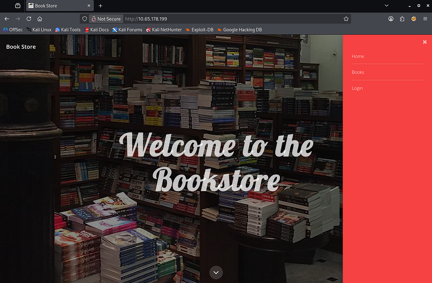
Task: Click the shield tracking protection icon
Action: click(85, 19)
